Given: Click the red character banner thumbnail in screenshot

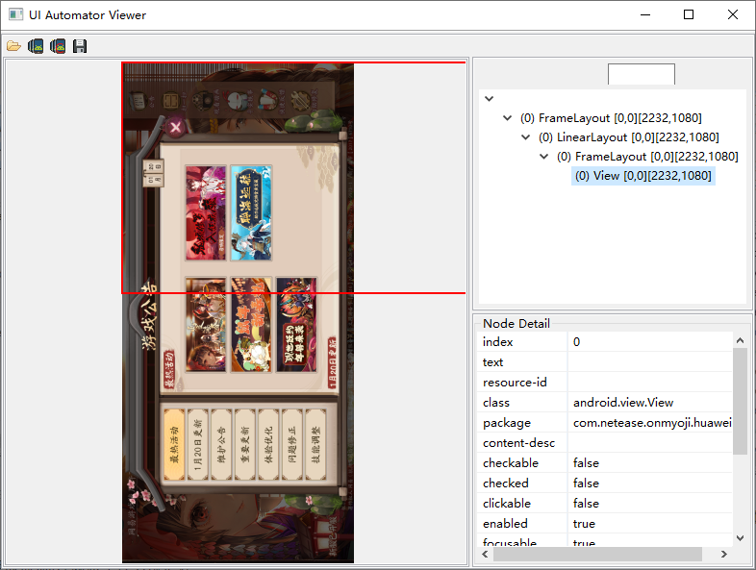Looking at the screenshot, I should pos(206,213).
